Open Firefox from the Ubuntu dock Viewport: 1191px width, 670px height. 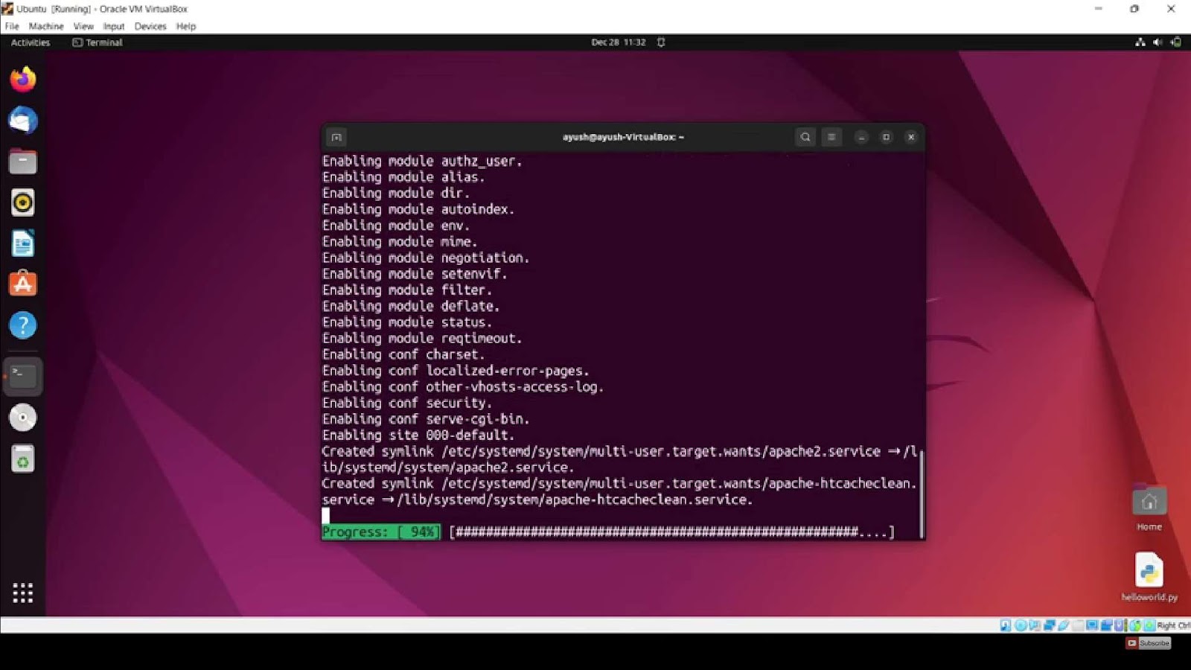click(x=23, y=79)
